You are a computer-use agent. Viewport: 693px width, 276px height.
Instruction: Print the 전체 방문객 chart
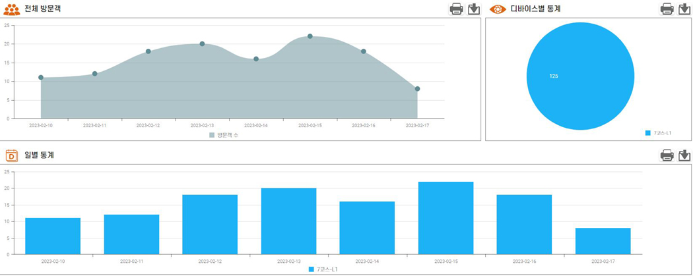[456, 9]
